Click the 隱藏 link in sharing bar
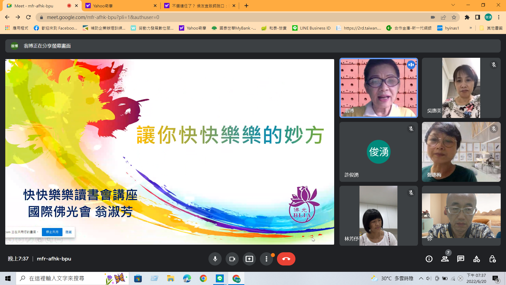 [x=69, y=232]
